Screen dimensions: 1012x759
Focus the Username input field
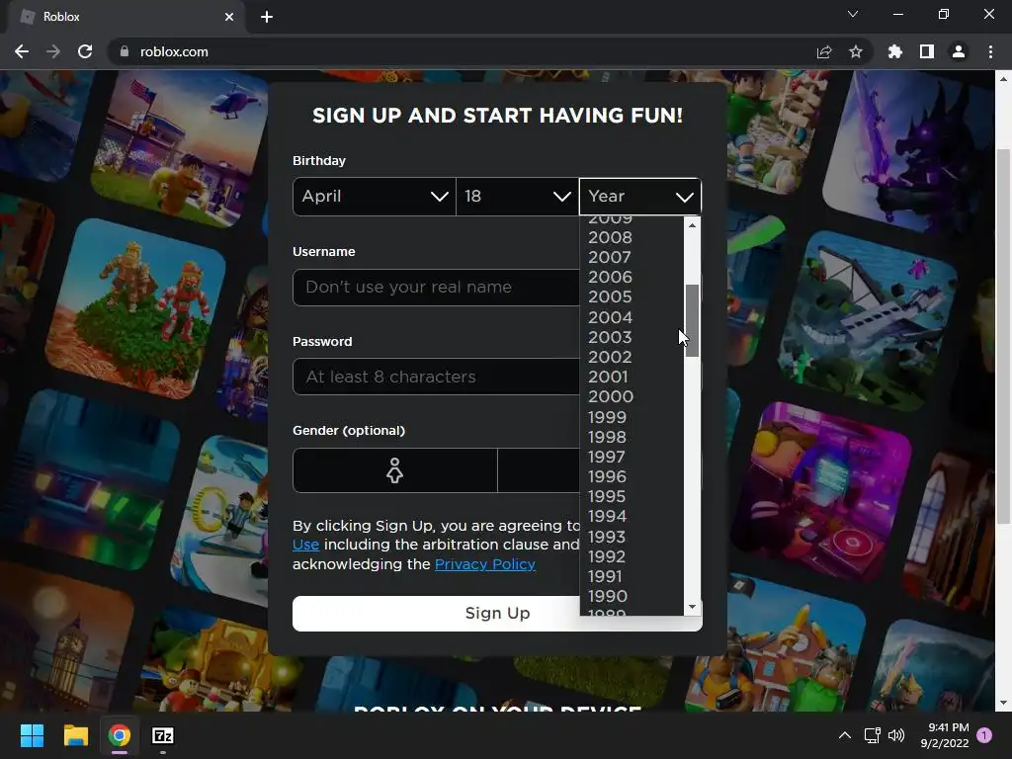436,288
